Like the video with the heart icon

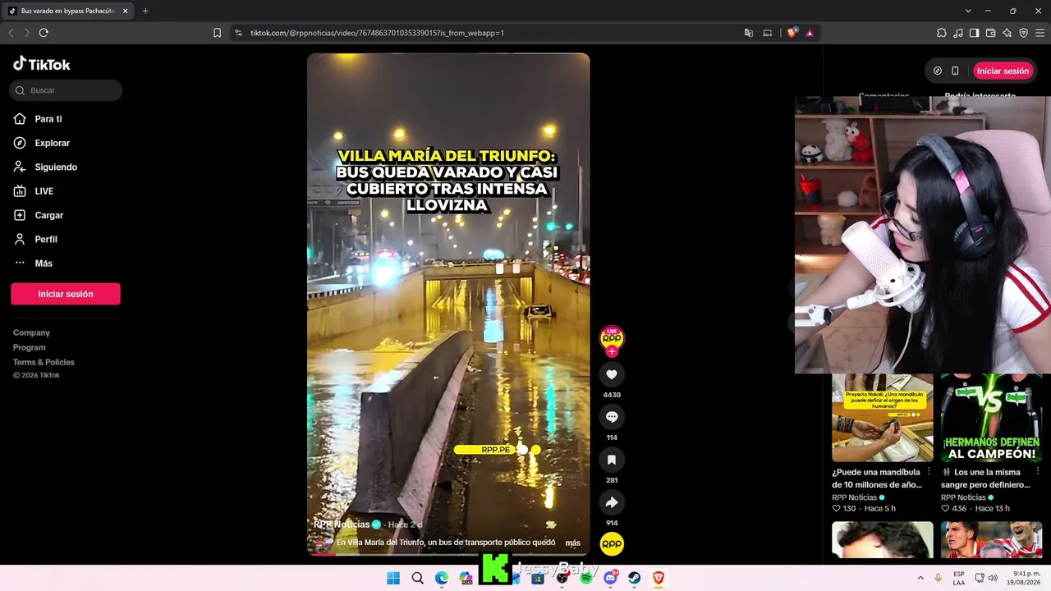(x=612, y=374)
